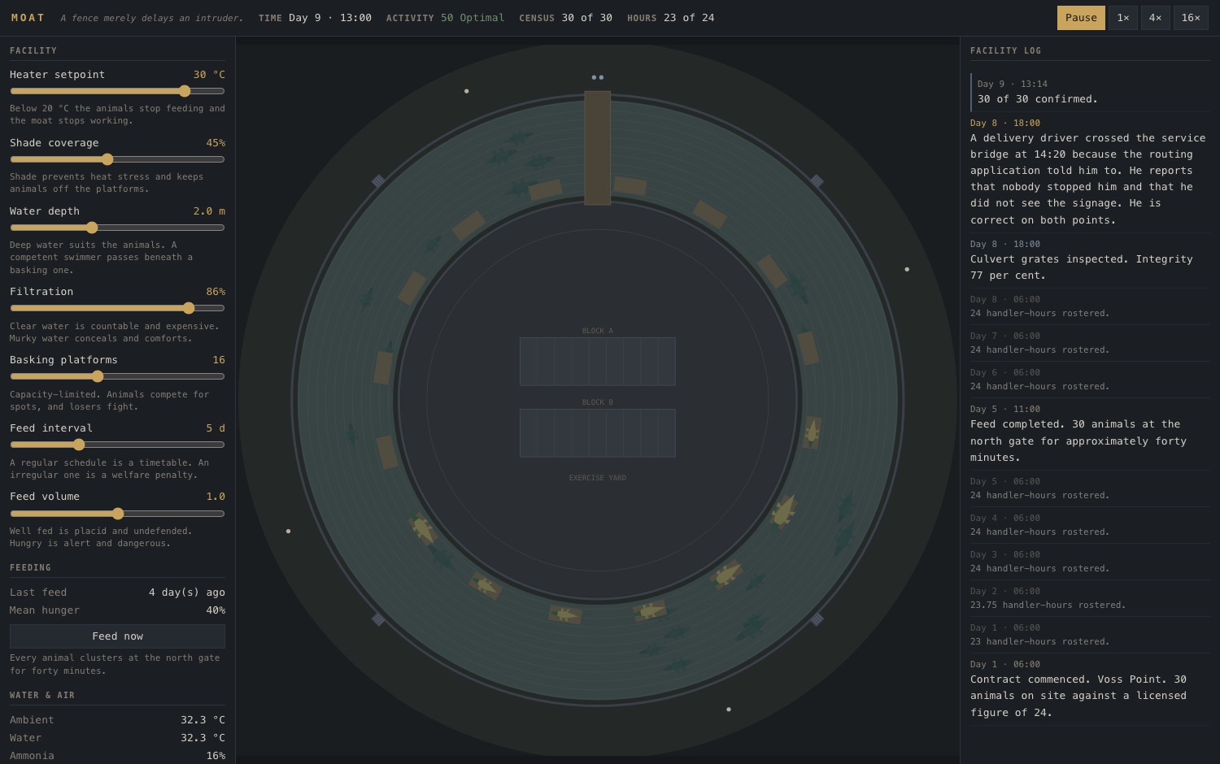Click the Facility Log panel heading
This screenshot has height=764, width=1220.
coord(1005,50)
